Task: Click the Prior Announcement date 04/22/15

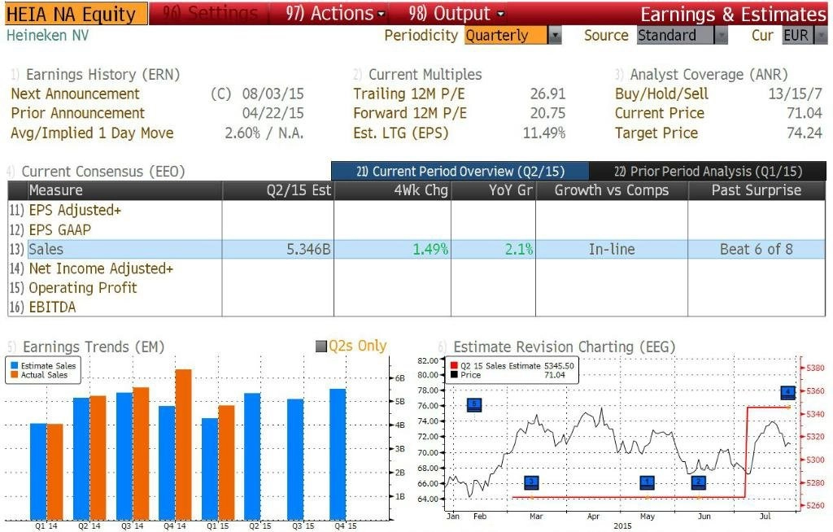Action: click(273, 113)
